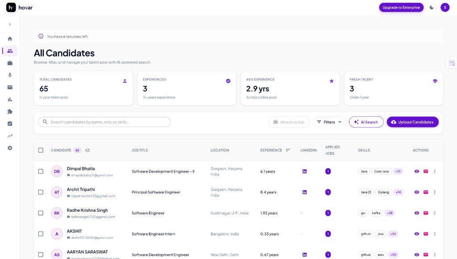
Task: Email AKSHIT via envelope action icon
Action: [x=425, y=234]
